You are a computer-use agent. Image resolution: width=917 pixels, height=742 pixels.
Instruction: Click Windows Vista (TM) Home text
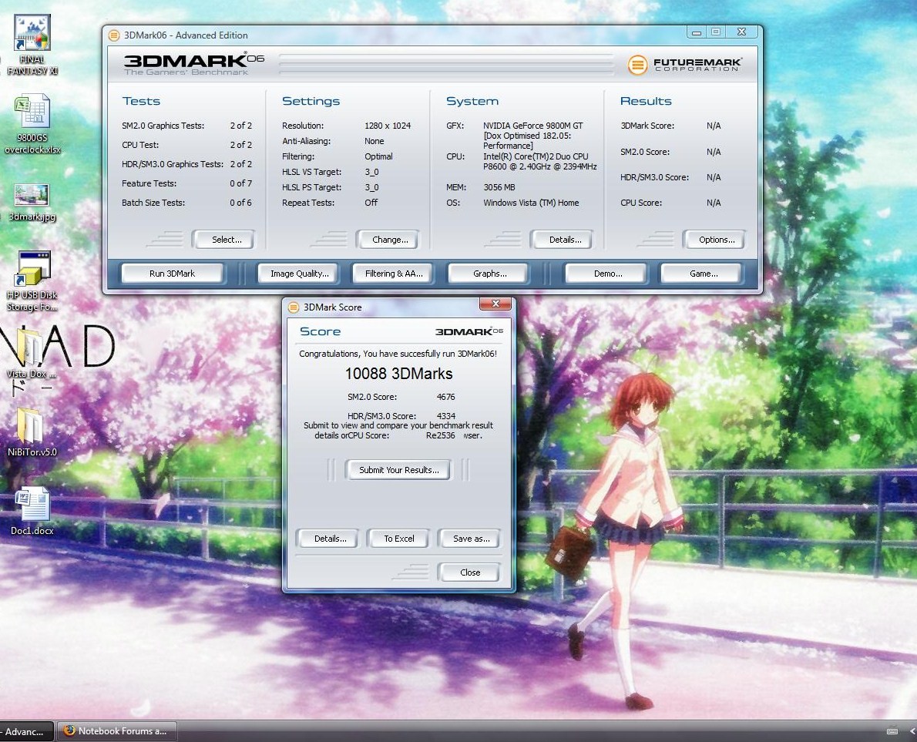[531, 203]
